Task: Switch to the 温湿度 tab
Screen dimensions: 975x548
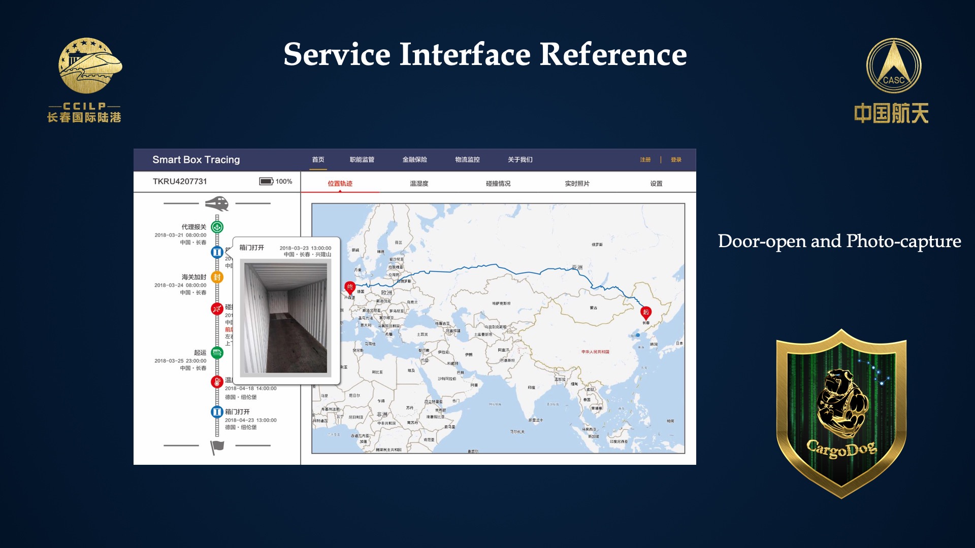Action: click(x=419, y=184)
